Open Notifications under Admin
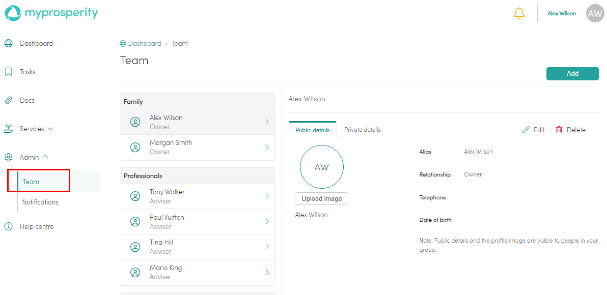The image size is (607, 295). [40, 202]
